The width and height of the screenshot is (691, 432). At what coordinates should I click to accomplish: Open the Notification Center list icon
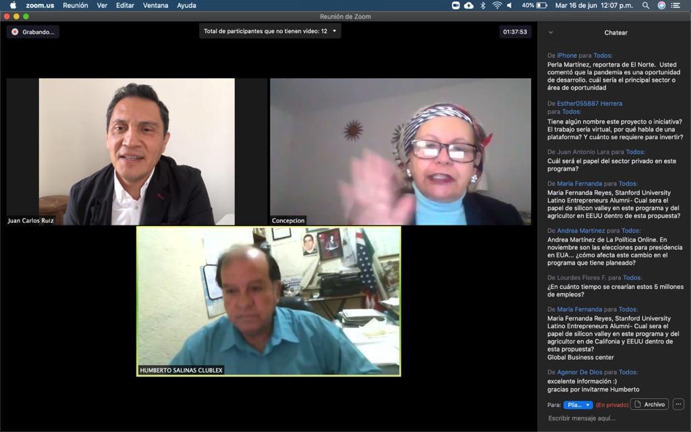(676, 5)
